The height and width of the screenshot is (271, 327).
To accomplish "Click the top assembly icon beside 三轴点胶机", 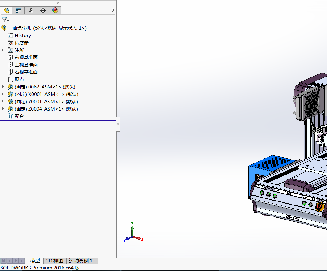I will point(4,28).
